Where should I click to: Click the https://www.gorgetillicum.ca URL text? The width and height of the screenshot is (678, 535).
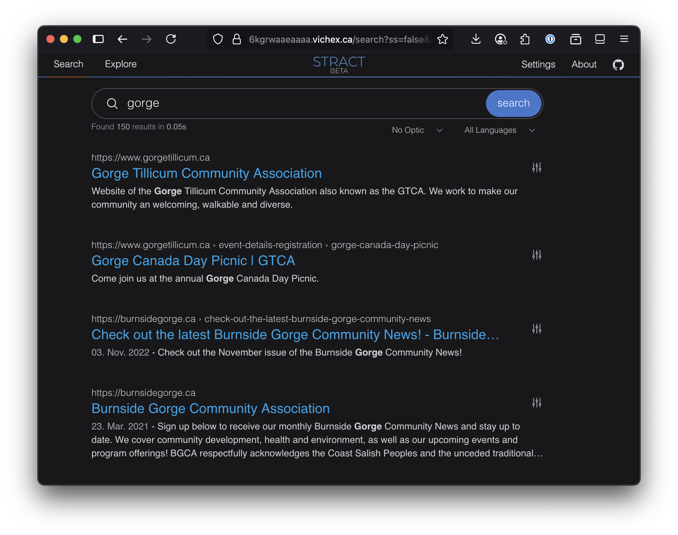coord(151,157)
